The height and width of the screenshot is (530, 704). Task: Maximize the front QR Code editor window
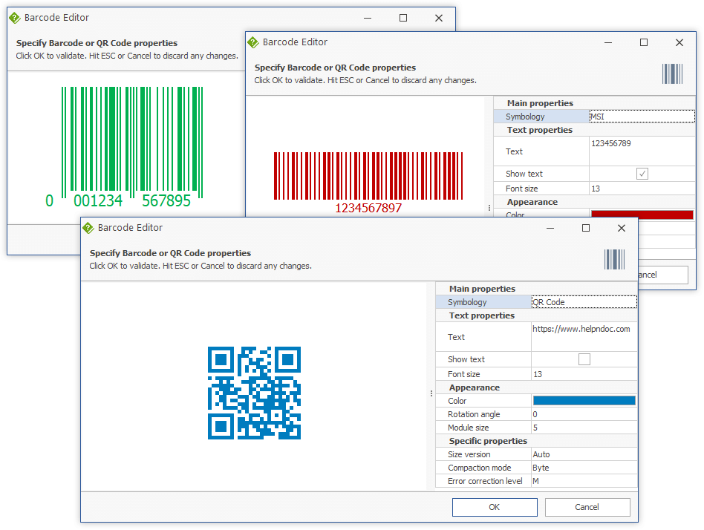coord(586,228)
